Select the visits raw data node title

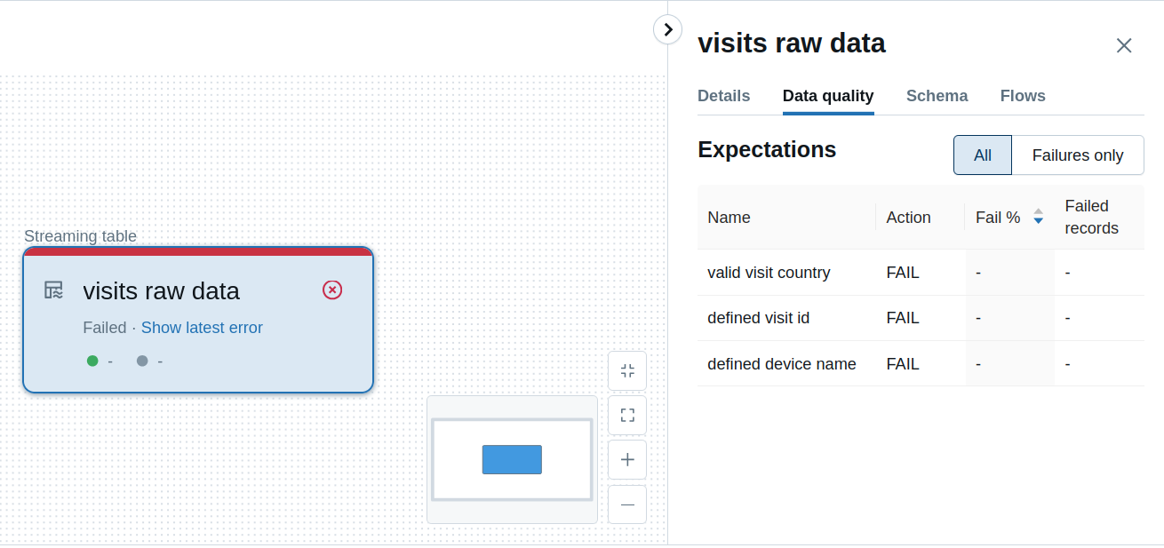point(161,290)
